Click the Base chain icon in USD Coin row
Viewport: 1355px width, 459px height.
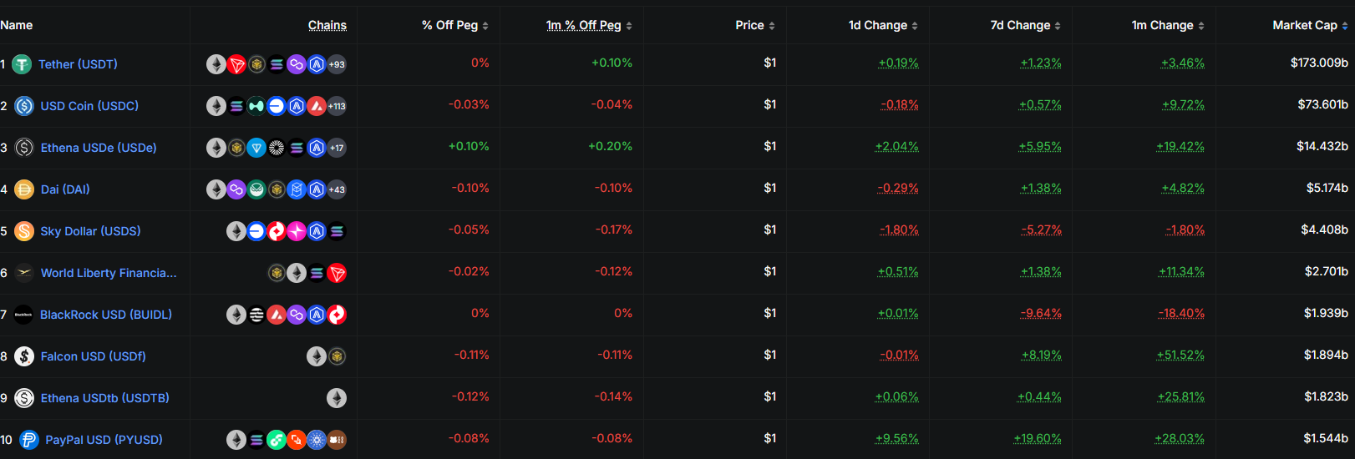pos(277,106)
